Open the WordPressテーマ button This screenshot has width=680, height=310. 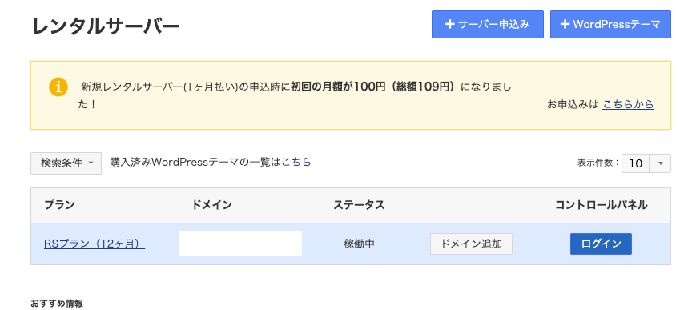click(610, 25)
